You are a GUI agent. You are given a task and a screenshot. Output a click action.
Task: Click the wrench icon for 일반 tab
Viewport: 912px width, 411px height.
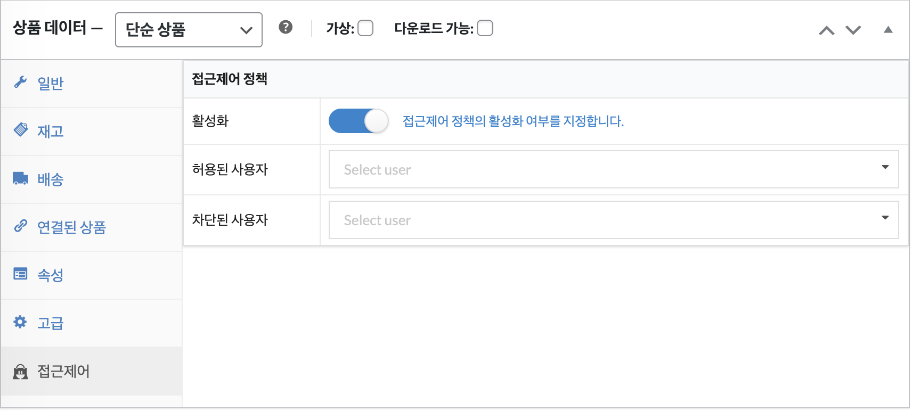[x=20, y=82]
